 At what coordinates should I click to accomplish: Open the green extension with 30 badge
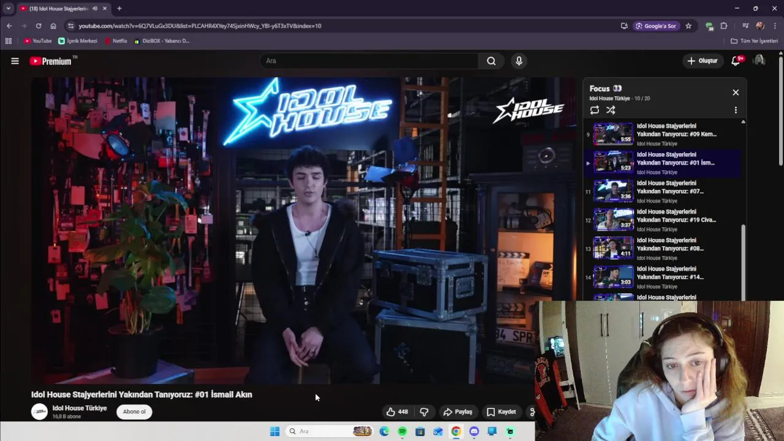(x=709, y=26)
